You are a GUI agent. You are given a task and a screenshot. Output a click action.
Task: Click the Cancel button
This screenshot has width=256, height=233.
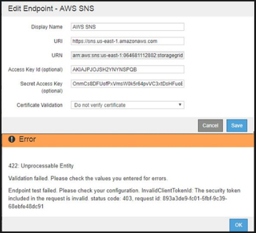(210, 126)
